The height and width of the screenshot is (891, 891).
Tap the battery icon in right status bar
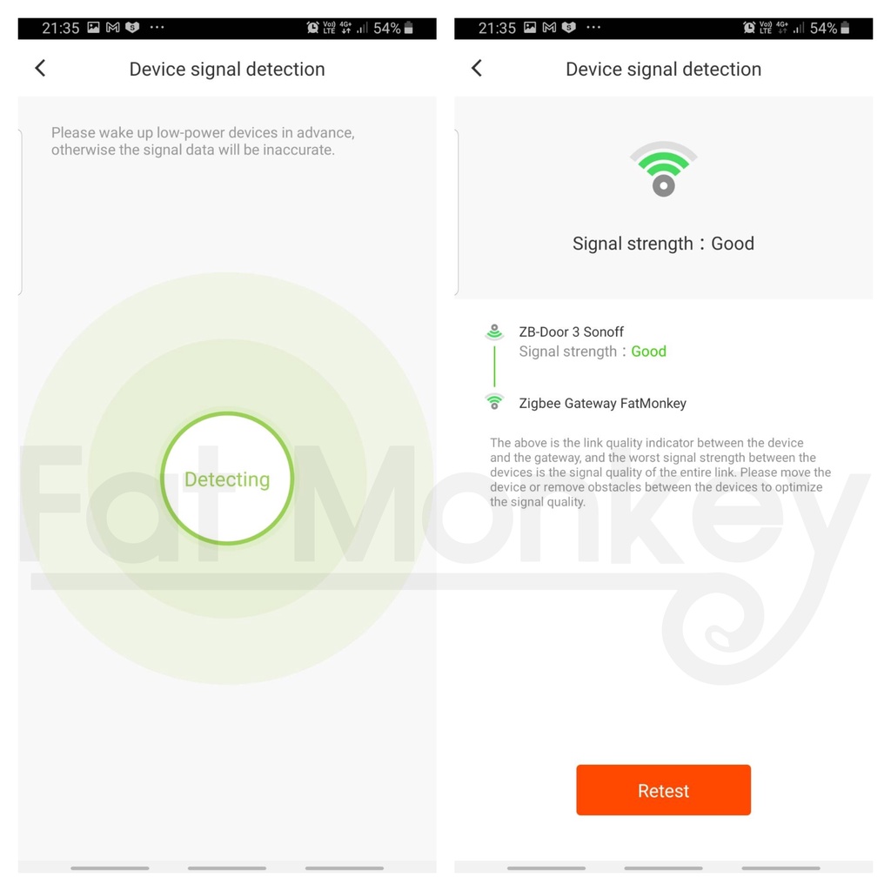click(845, 28)
